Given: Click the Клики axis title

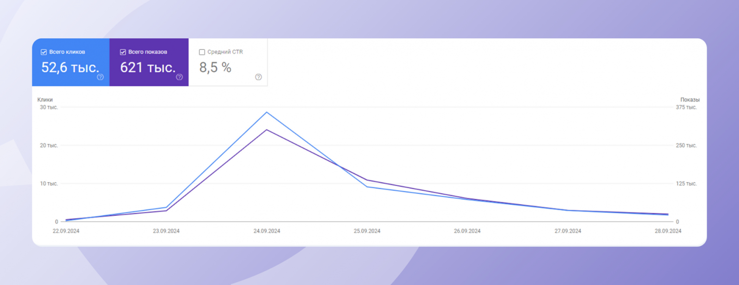Looking at the screenshot, I should point(45,100).
